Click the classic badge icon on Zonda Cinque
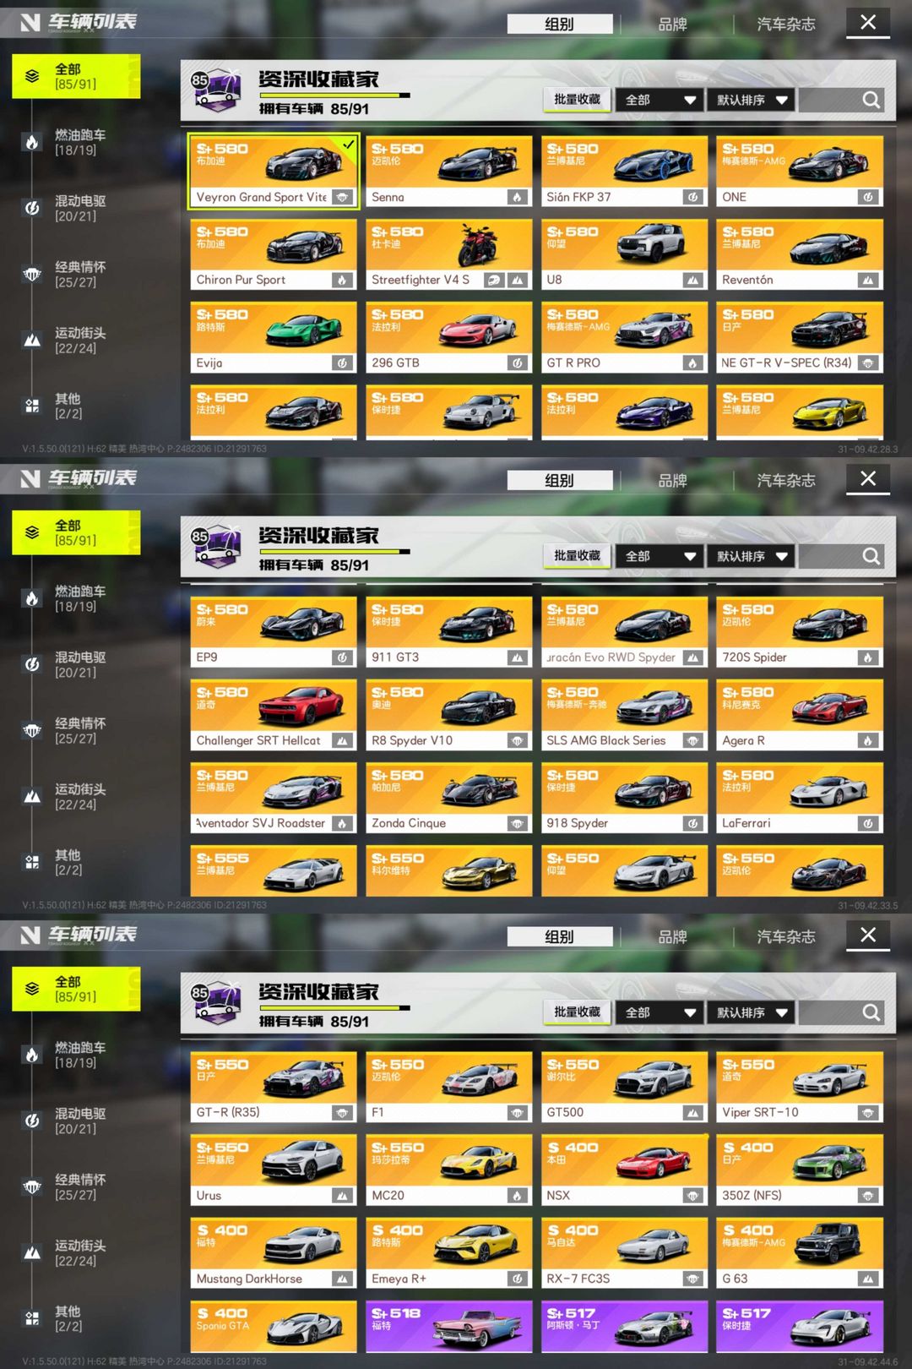912x1369 pixels. click(518, 823)
